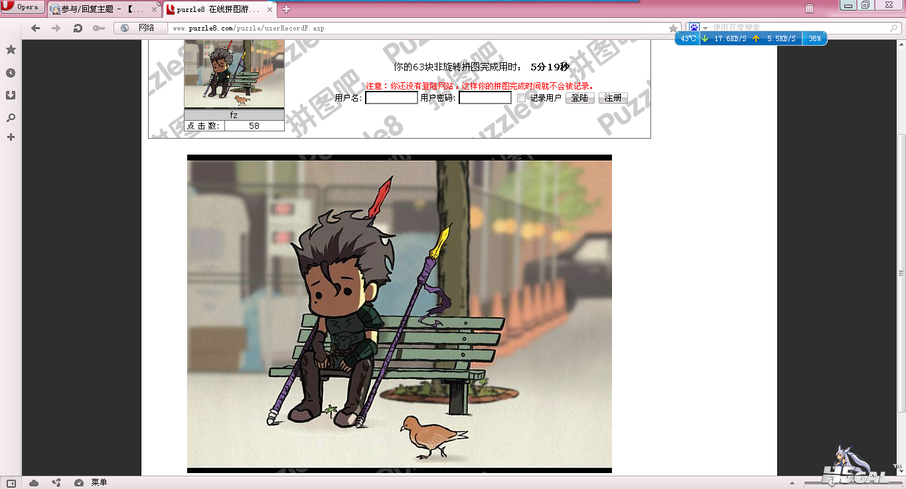Click the Opera Turbo speedometer icon
The height and width of the screenshot is (489, 906).
pos(78,482)
